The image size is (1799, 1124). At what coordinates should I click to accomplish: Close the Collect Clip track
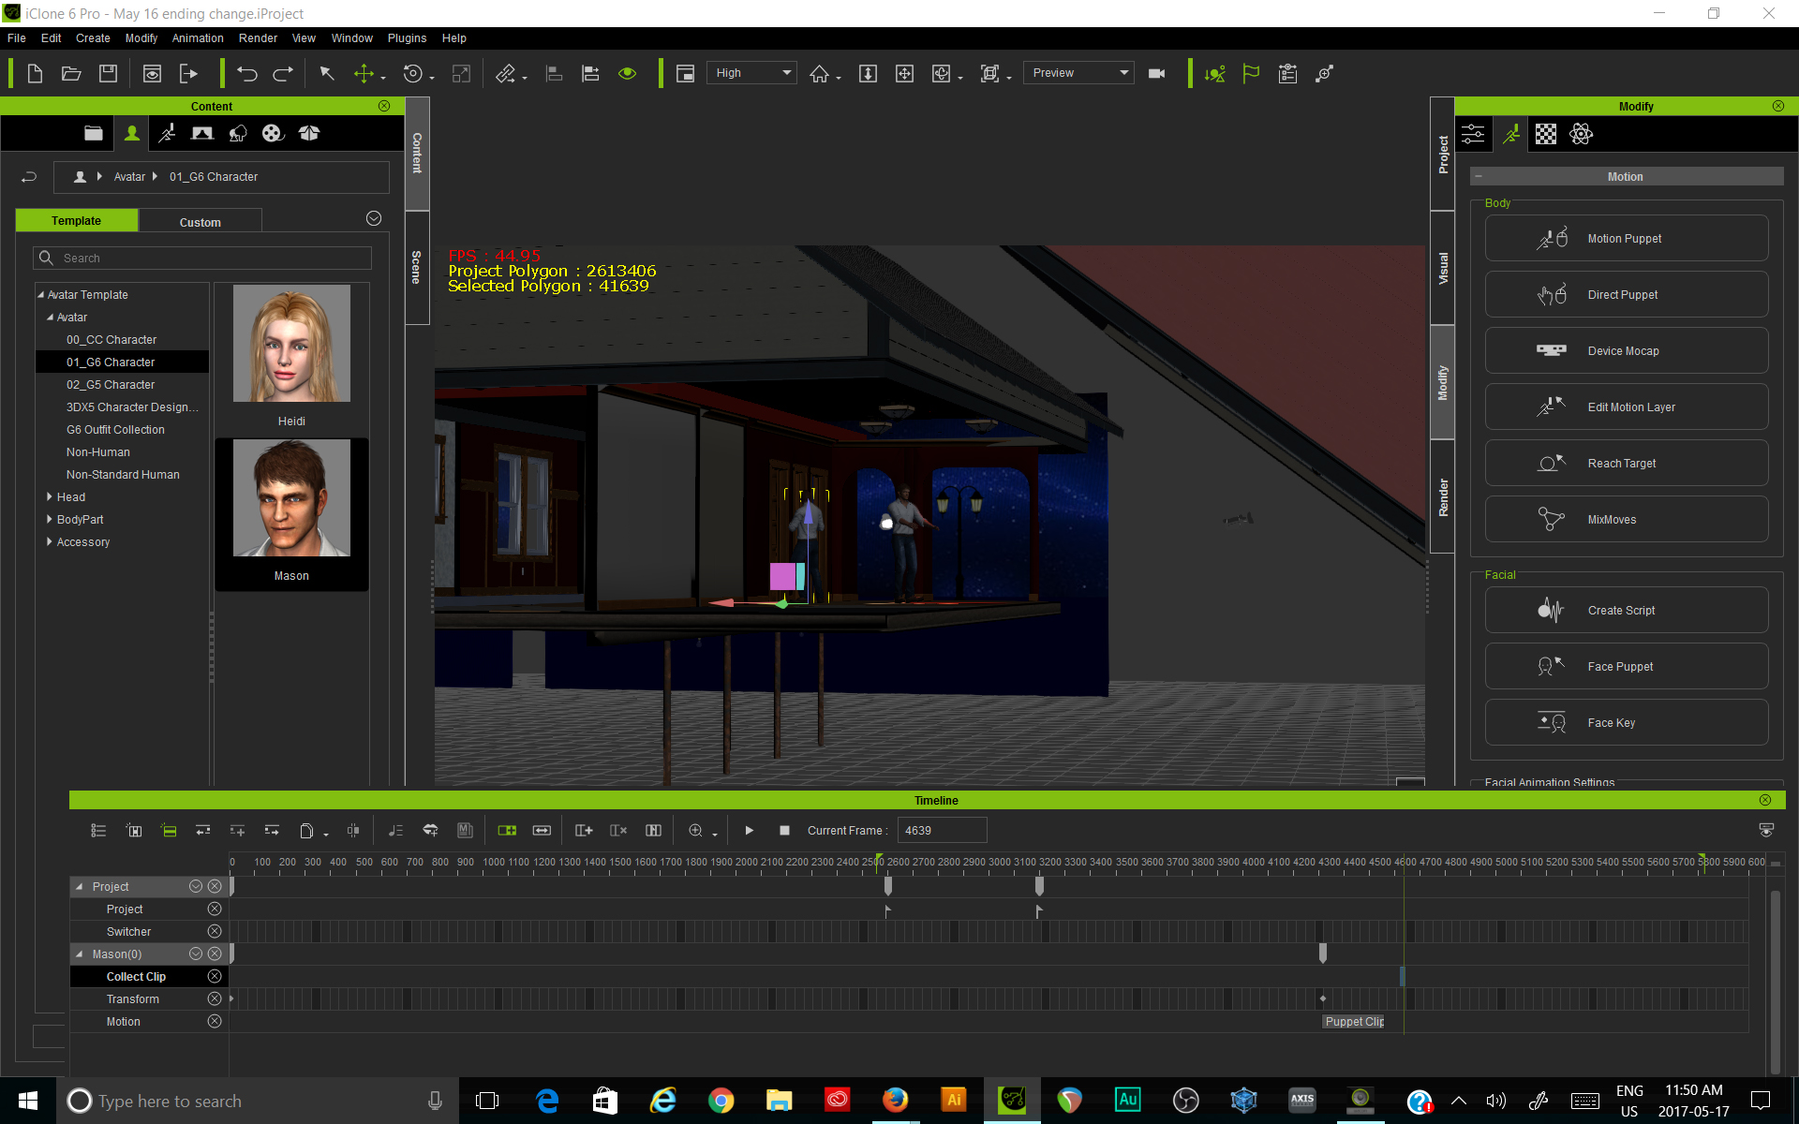point(215,976)
